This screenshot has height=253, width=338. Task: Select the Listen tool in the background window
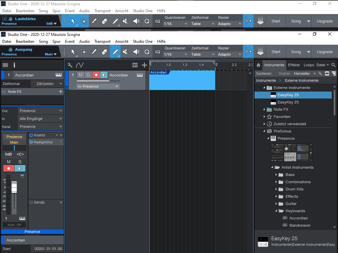point(136,21)
